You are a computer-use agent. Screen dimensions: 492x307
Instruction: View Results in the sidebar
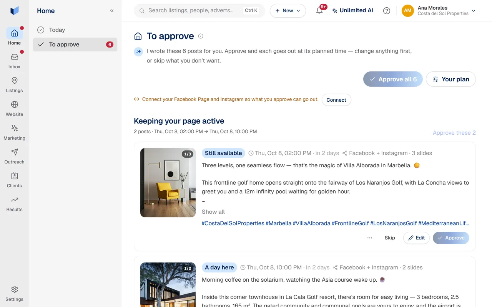[15, 203]
